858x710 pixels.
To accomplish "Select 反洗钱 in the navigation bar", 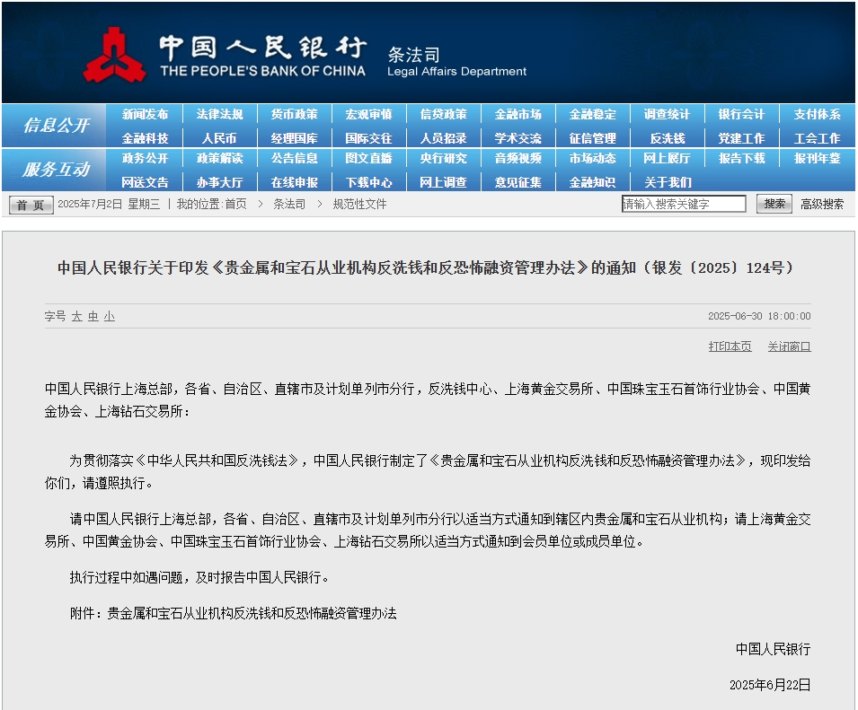I will coord(667,138).
